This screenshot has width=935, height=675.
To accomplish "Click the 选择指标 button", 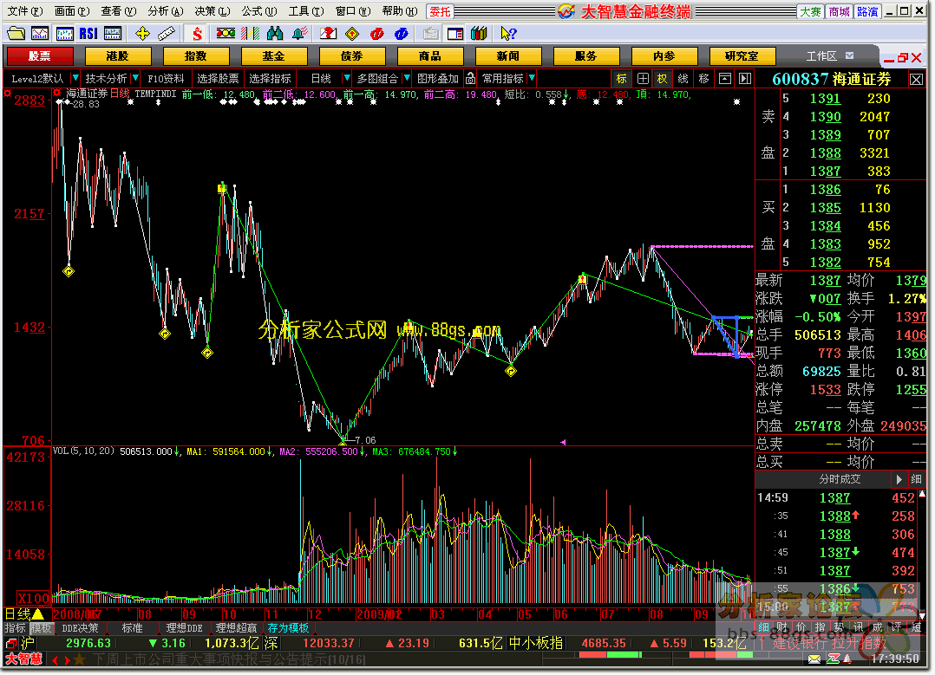I will [x=270, y=78].
